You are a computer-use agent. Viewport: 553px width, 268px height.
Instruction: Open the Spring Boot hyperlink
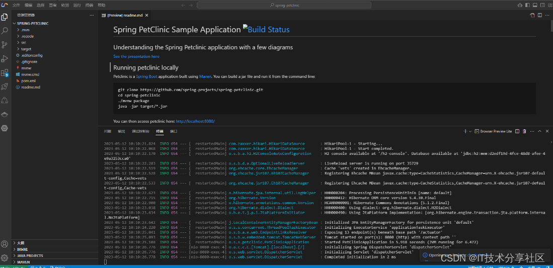pos(147,76)
